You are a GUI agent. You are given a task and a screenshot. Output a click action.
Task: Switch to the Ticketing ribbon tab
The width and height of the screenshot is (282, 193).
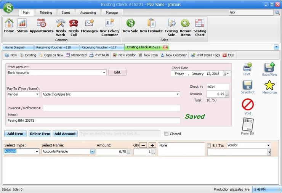coord(46,13)
